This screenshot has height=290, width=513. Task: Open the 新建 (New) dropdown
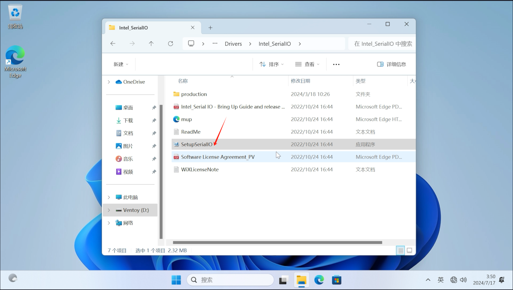pos(121,64)
